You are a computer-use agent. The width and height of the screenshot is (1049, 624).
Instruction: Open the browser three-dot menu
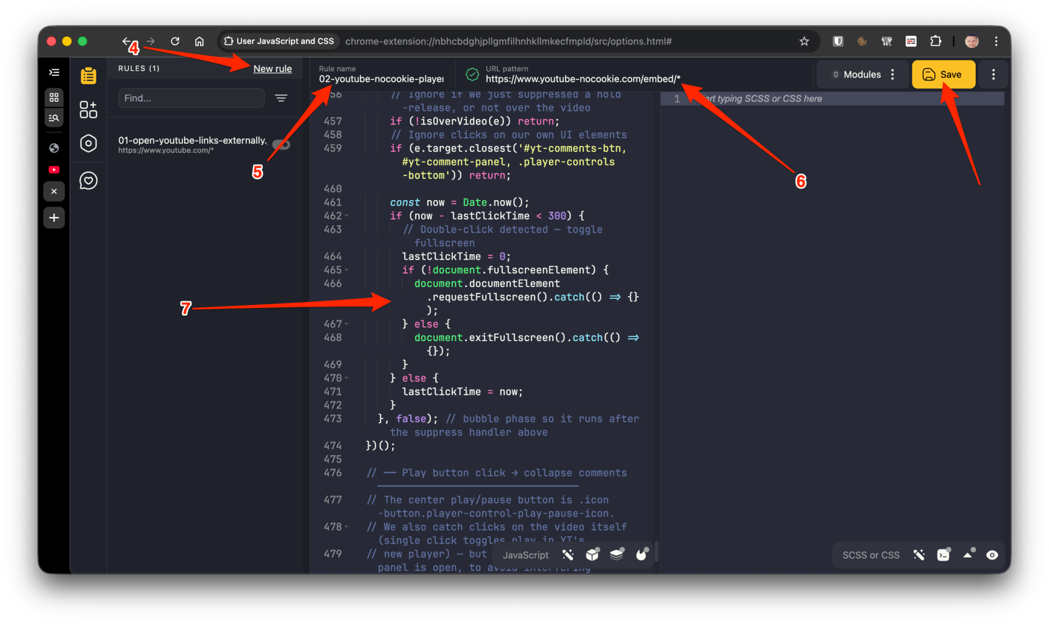pyautogui.click(x=996, y=41)
